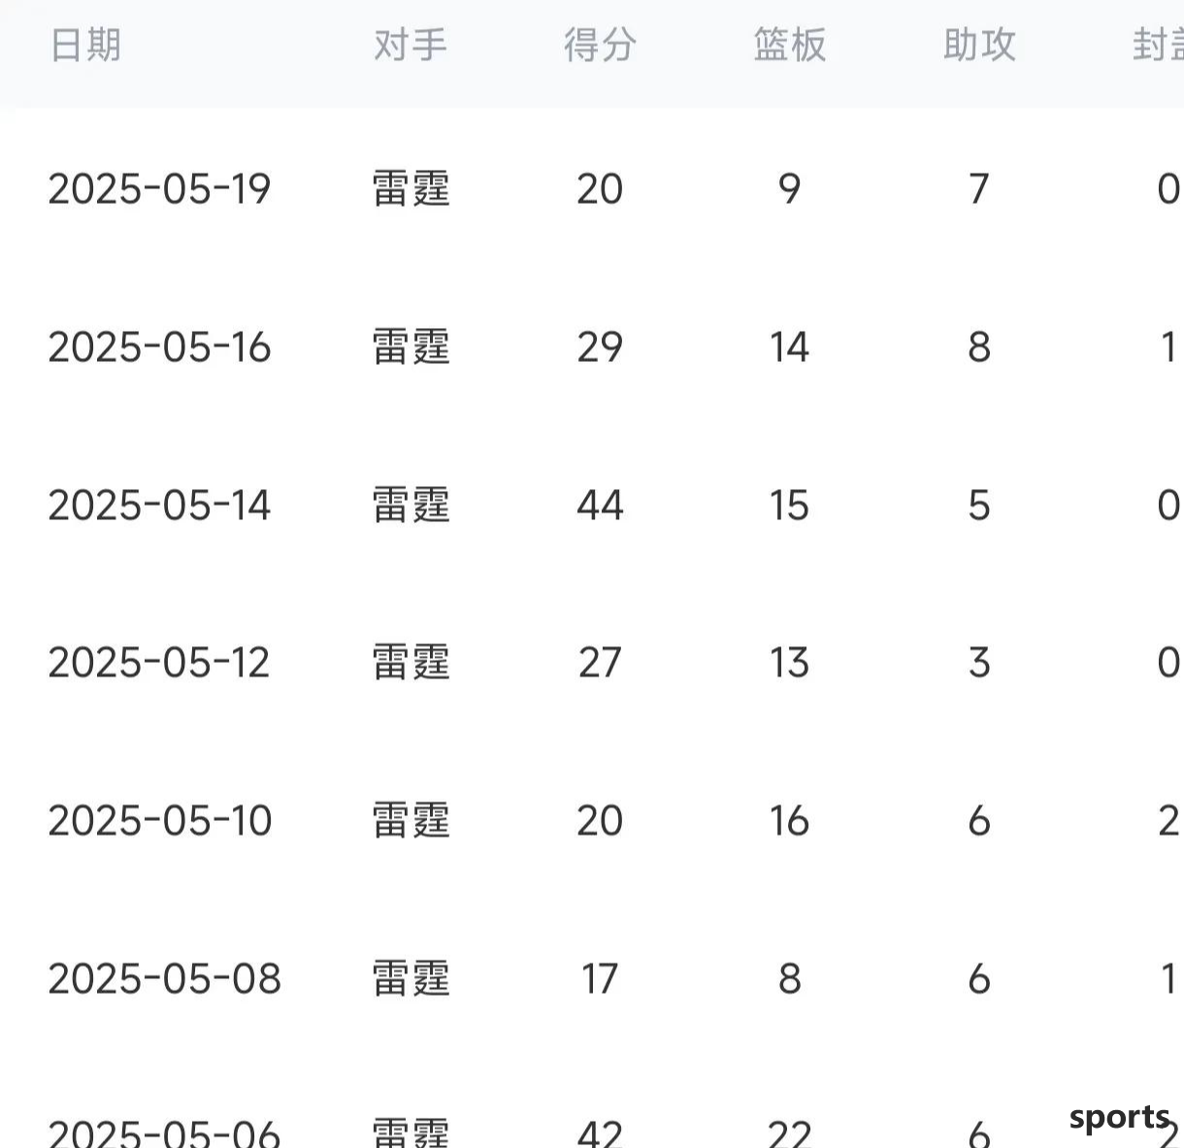Open the 2025-05-16 game row

coord(592,346)
